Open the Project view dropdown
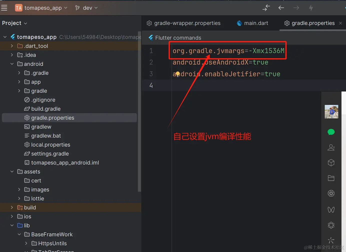346x252 pixels. point(14,23)
